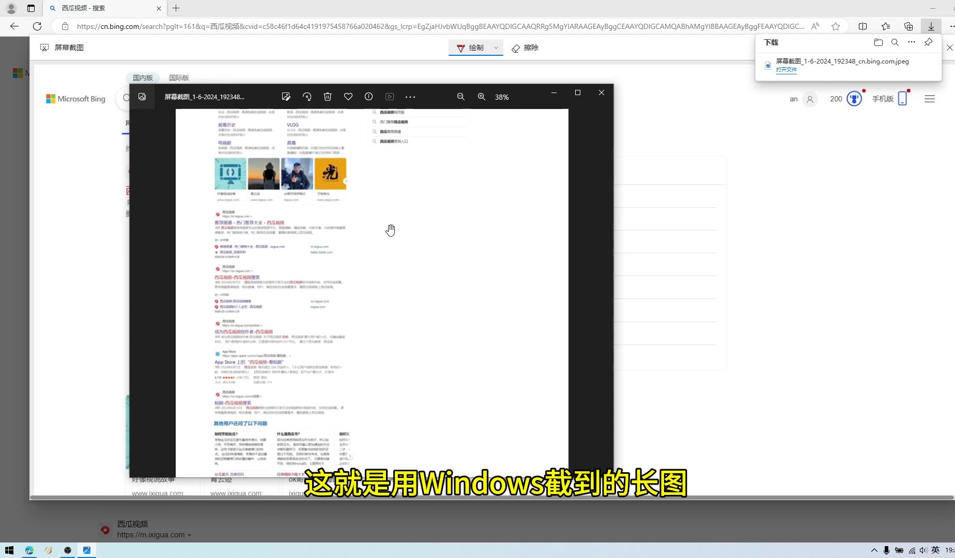Close the 西瓜视频 - 搜索 tab

(159, 8)
